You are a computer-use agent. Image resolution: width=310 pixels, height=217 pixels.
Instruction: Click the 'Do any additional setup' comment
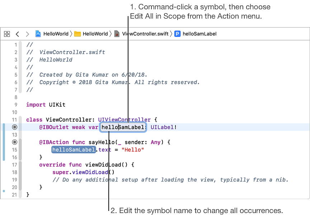pos(170,180)
